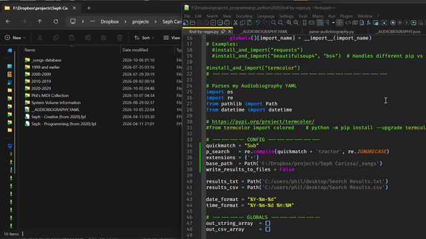Viewport: 426px width, 239px height.
Task: Click the Copy icon in Notepad++ toolbar
Action: pos(242,23)
